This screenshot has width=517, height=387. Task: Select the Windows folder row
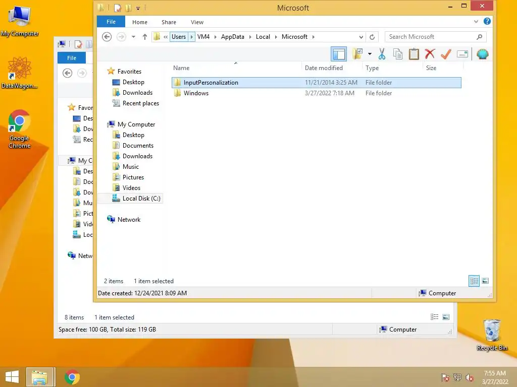click(316, 93)
